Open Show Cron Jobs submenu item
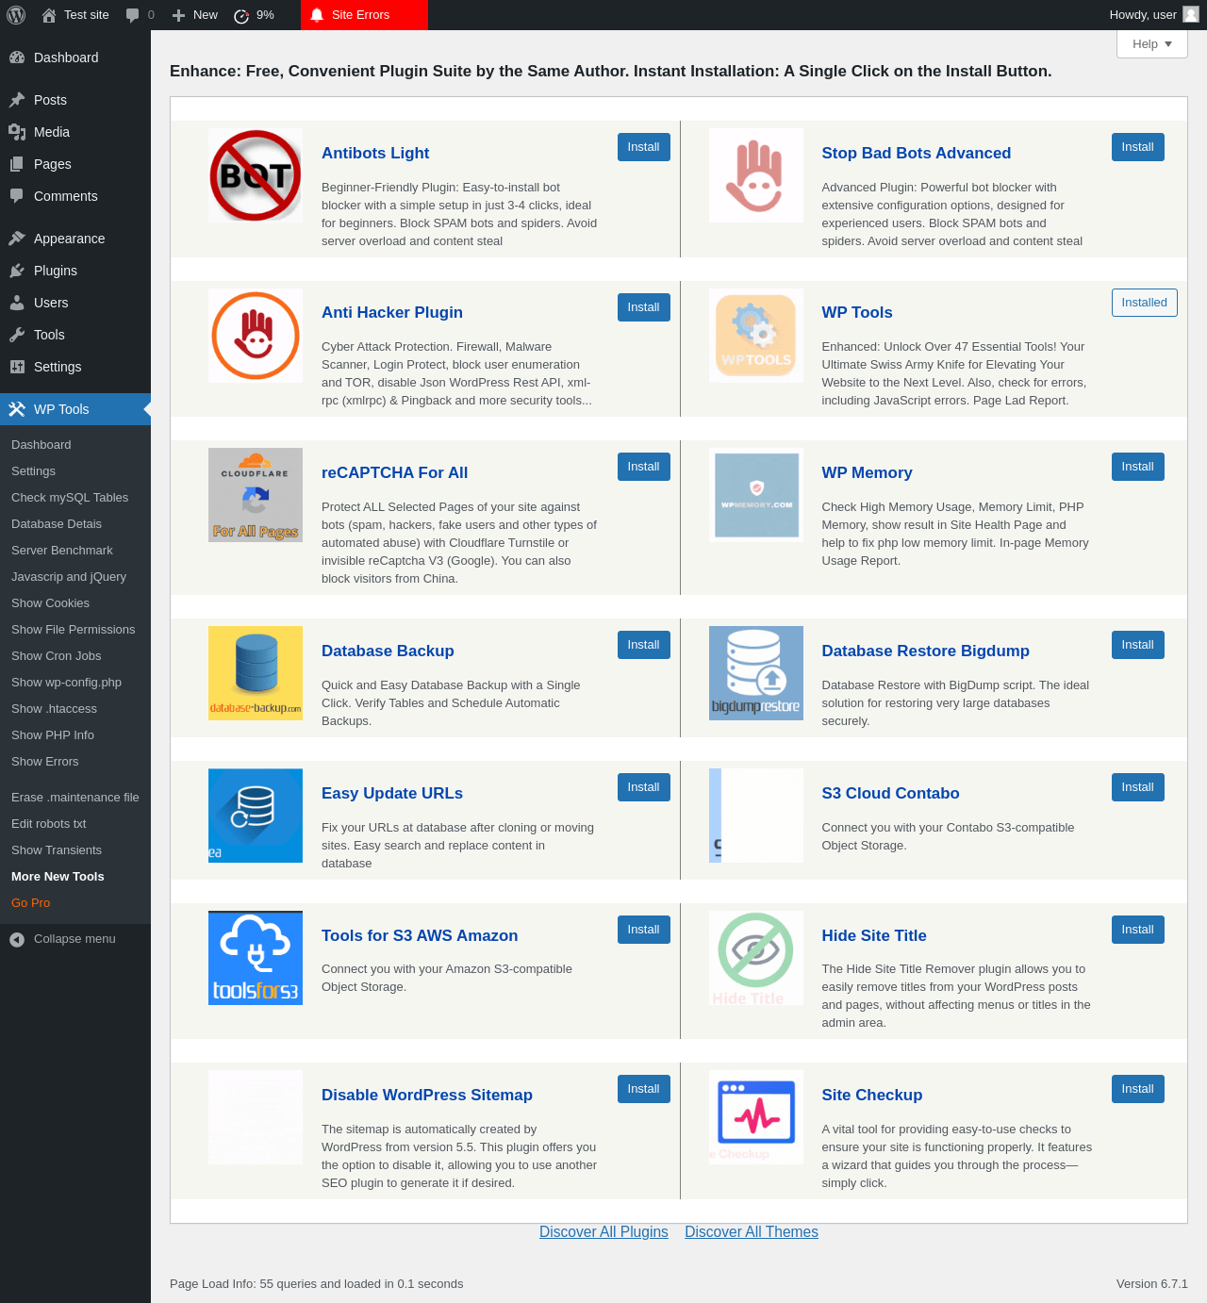 click(x=57, y=656)
